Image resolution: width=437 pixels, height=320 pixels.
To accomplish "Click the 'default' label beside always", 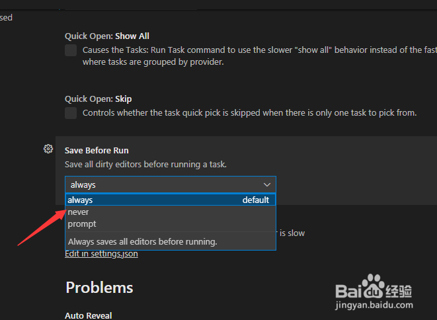I will tap(255, 200).
